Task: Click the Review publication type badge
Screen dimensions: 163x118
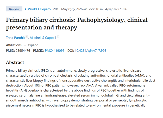Action: [x=14, y=9]
